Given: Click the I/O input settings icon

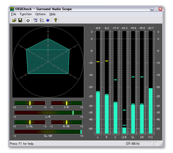Looking at the screenshot, I should tap(42, 20).
